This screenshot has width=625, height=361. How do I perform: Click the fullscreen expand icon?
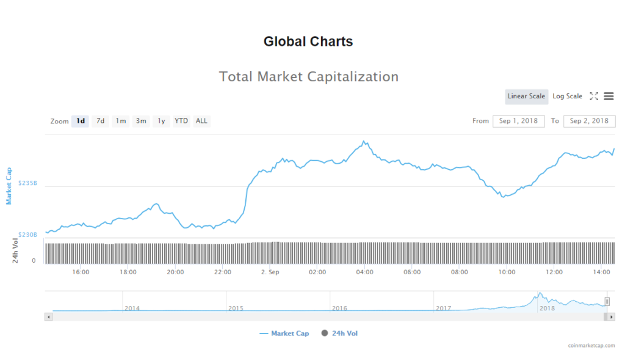tap(594, 97)
